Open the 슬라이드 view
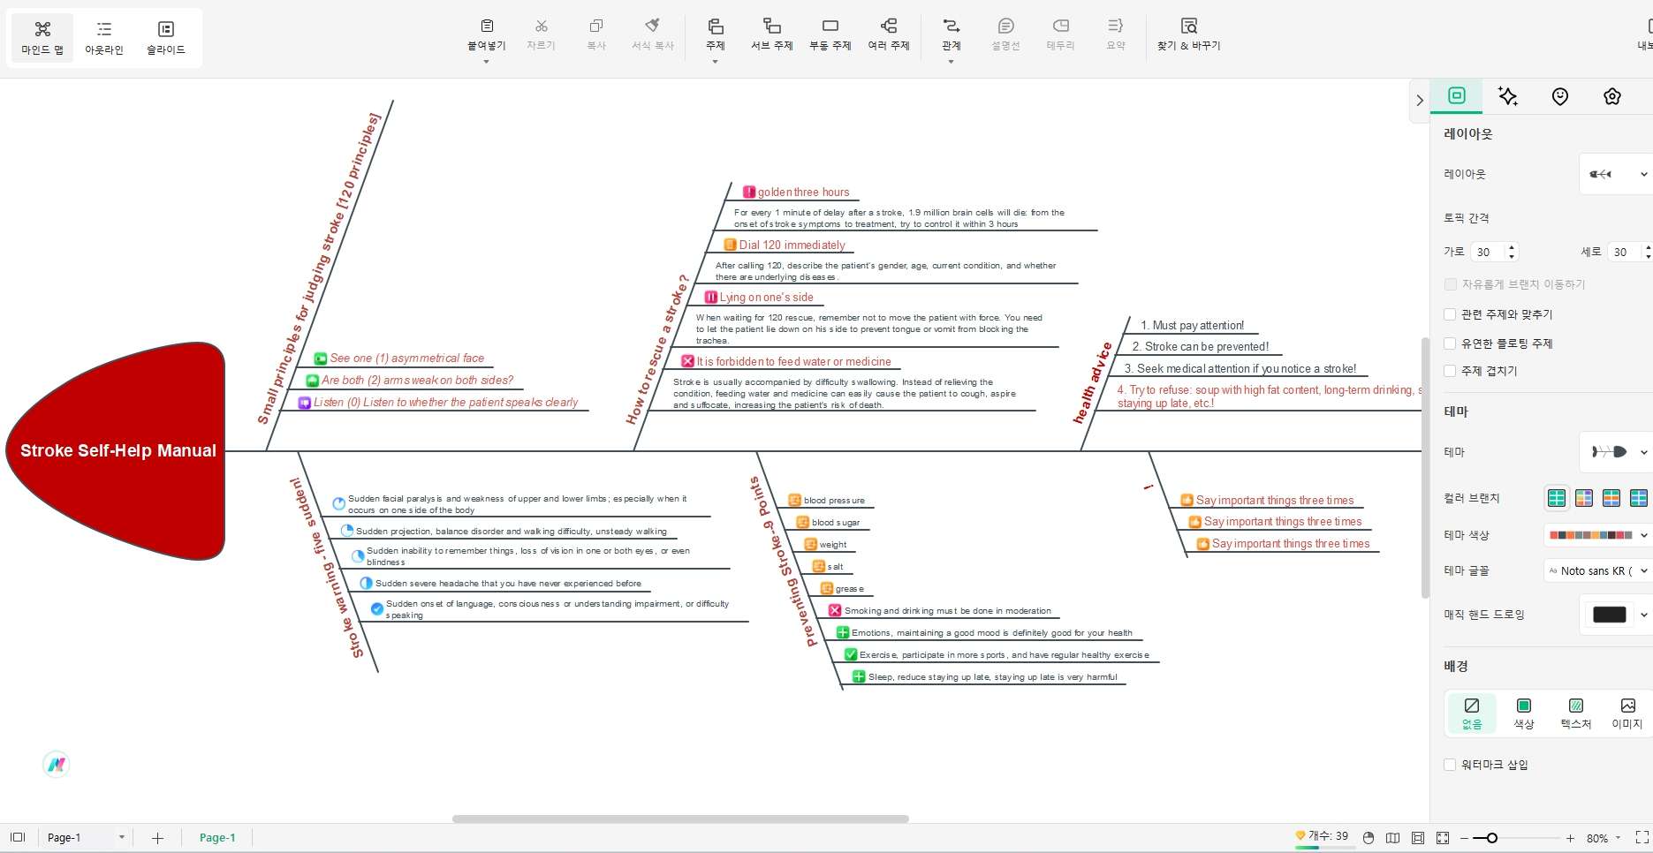Screen dimensions: 1653x853 tap(165, 38)
